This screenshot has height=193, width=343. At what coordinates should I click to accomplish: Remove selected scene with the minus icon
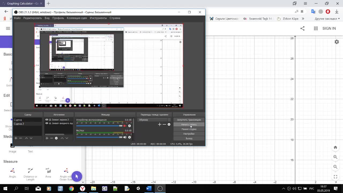point(21,138)
